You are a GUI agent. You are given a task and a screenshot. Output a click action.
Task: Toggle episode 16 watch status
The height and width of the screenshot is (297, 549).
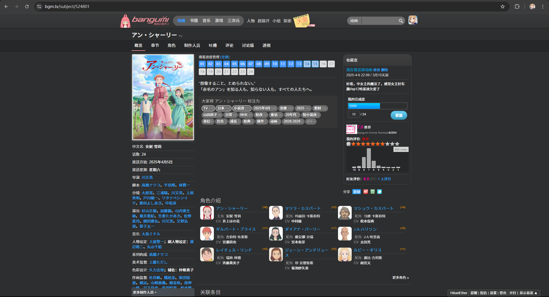tap(323, 64)
